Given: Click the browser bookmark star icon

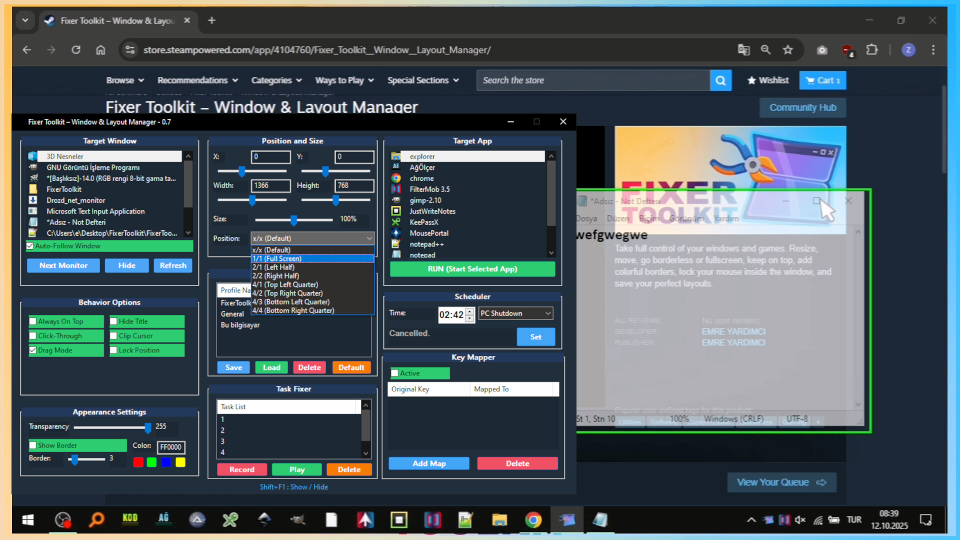Looking at the screenshot, I should 788,50.
